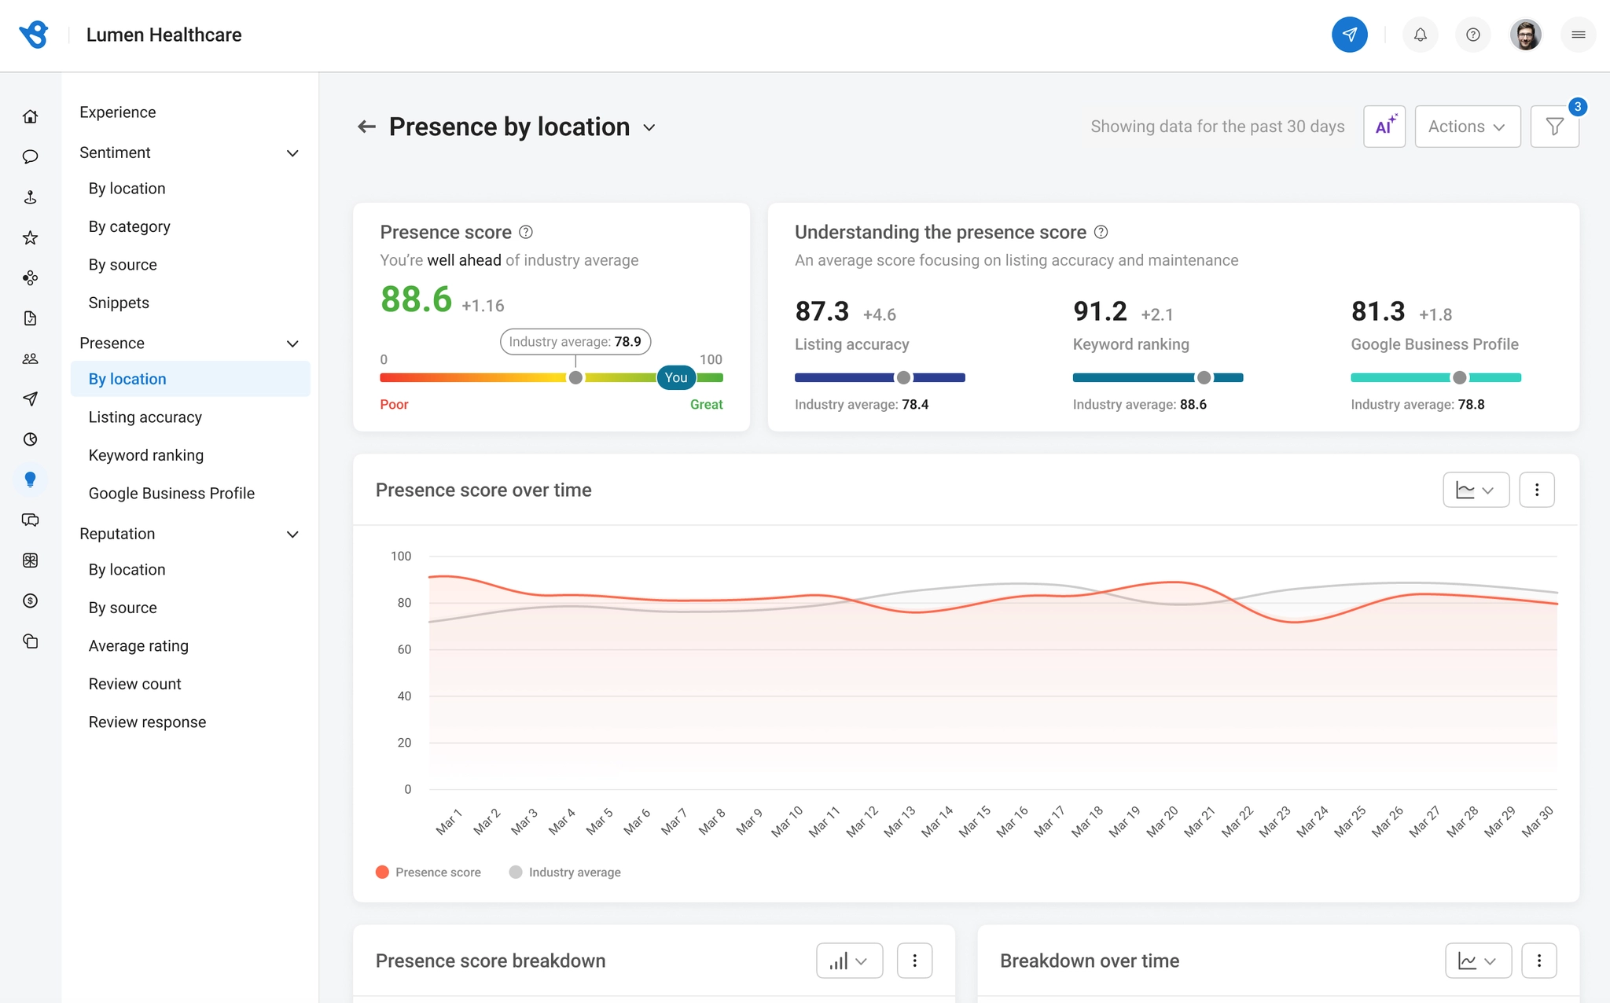
Task: Click the star icon in left sidebar
Action: coord(31,237)
